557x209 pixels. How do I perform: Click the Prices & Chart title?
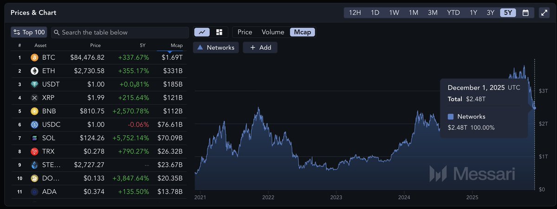(33, 13)
